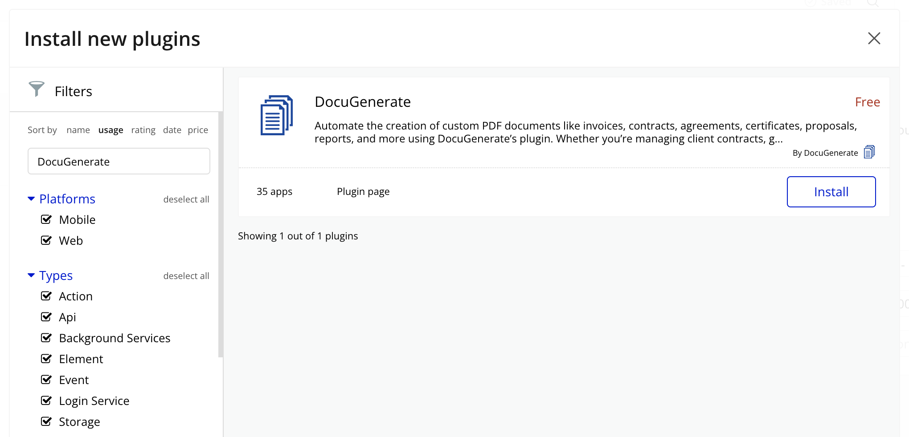
Task: Click the DocuGenerate plugin document icon
Action: pyautogui.click(x=276, y=115)
